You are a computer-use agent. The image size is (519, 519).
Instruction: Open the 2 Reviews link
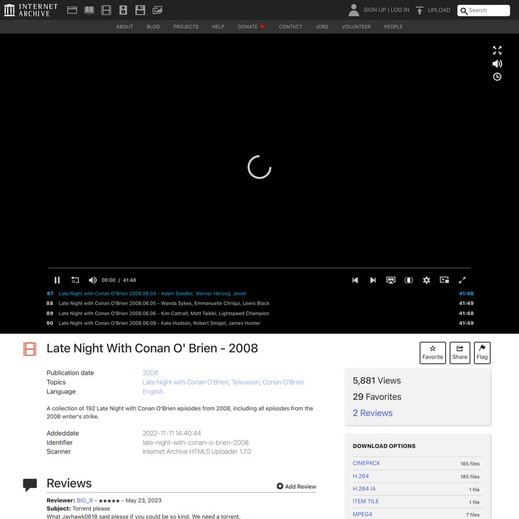pyautogui.click(x=373, y=413)
